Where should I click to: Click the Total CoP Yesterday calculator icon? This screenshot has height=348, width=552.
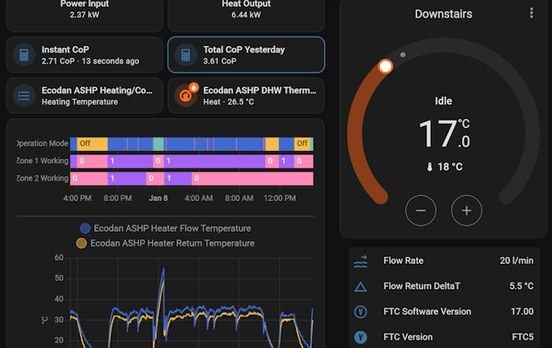click(186, 55)
